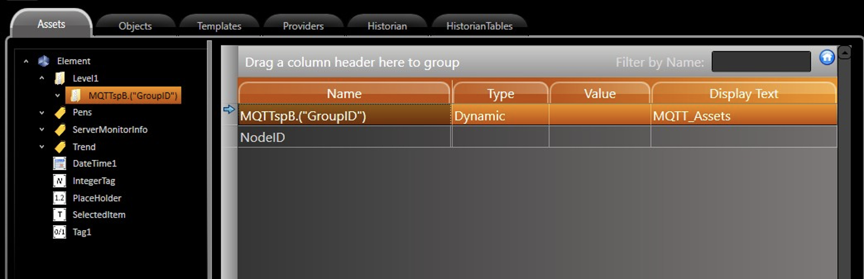Click the IntegerTag type icon
The width and height of the screenshot is (864, 279).
click(60, 181)
